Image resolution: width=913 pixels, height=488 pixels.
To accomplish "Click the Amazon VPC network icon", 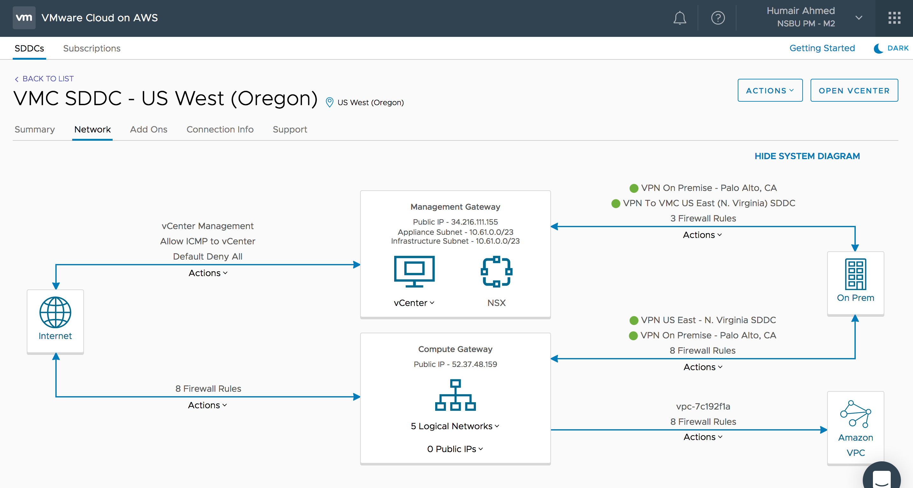I will [x=855, y=414].
